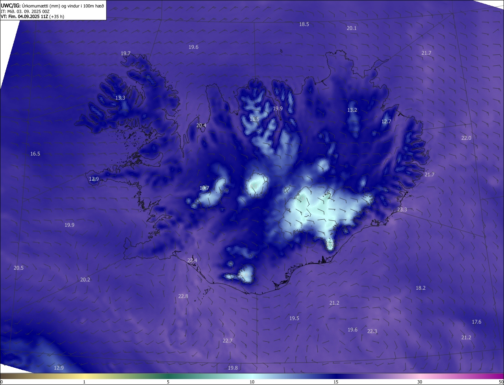Viewport: 504px width, 385px height.
Task: Click the 16.5 value label
Action: coord(35,154)
